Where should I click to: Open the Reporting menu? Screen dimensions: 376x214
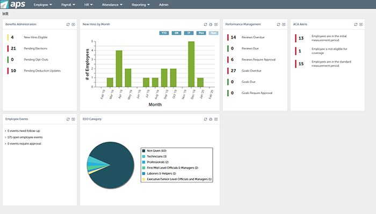(141, 4)
